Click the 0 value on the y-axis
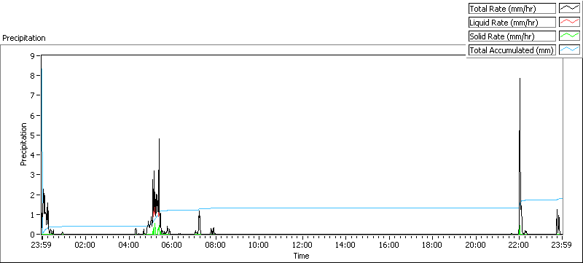 [x=32, y=235]
